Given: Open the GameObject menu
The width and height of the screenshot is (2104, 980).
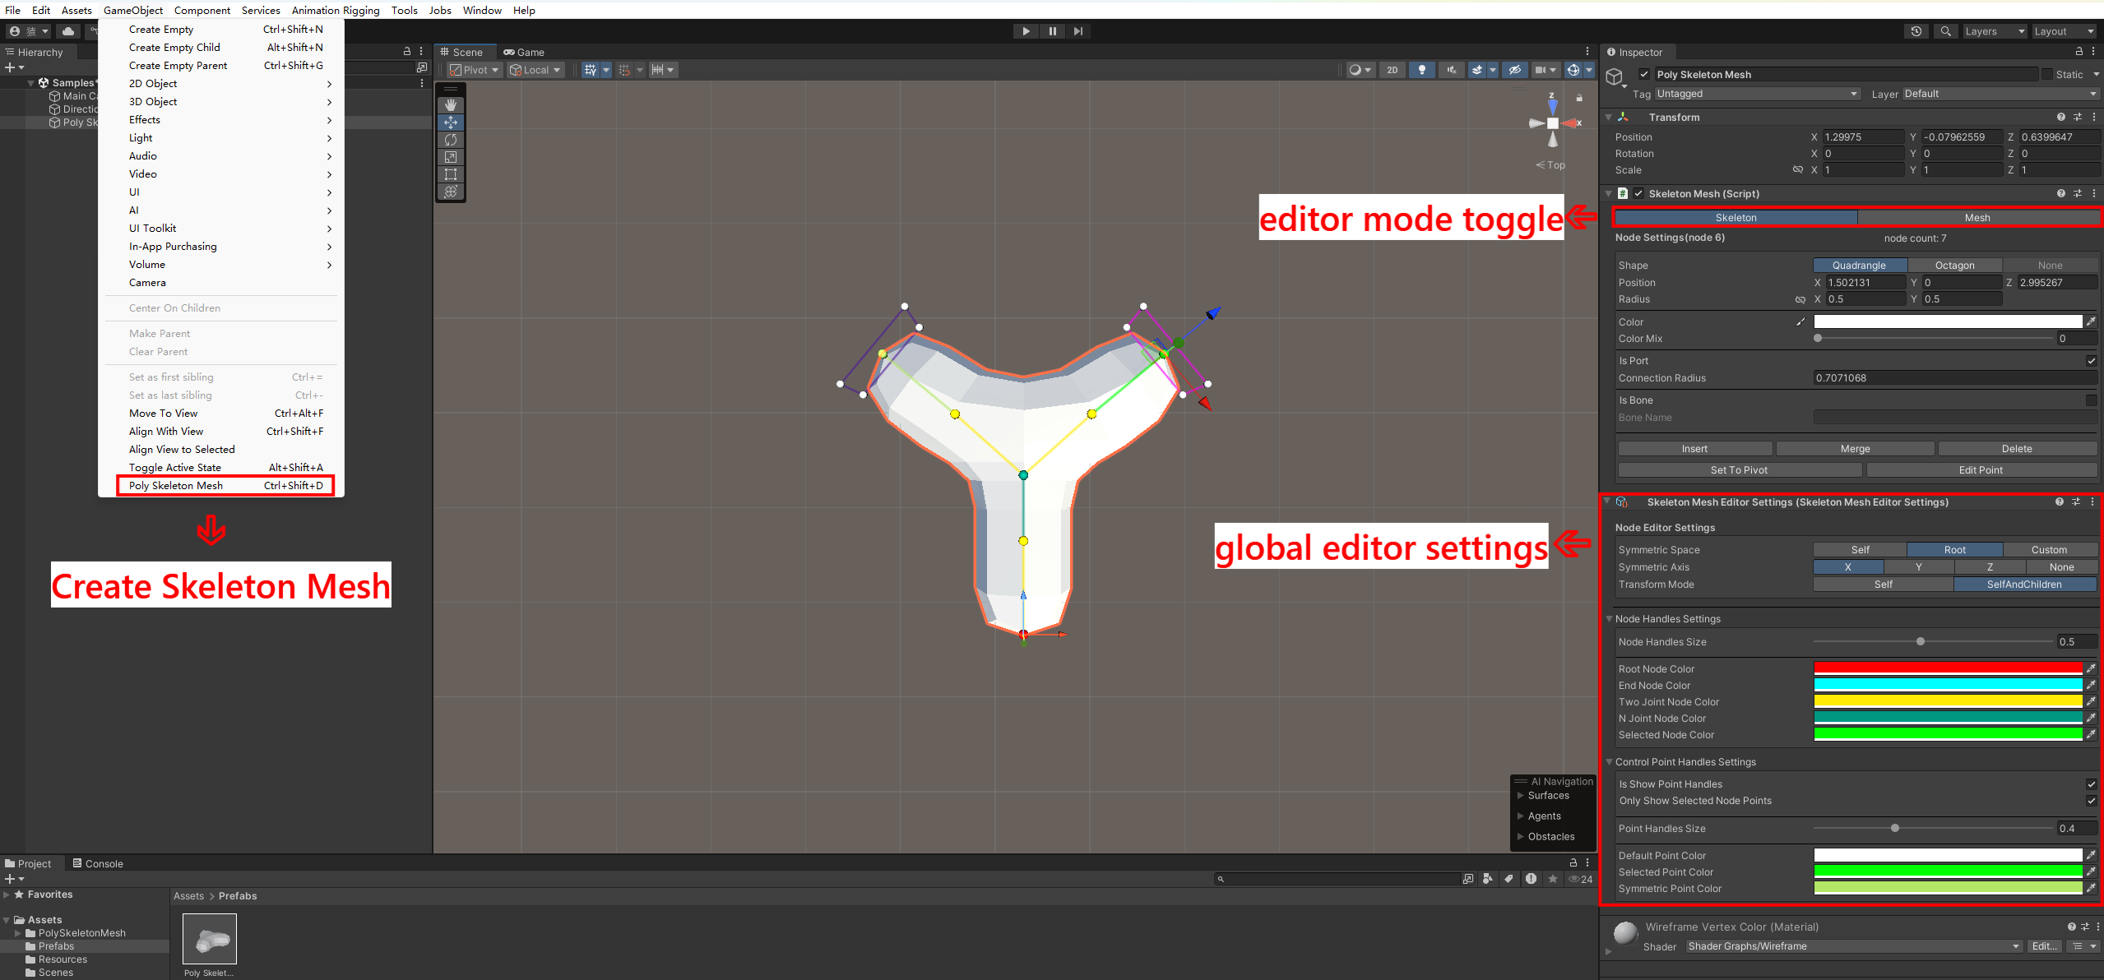Looking at the screenshot, I should tap(133, 10).
